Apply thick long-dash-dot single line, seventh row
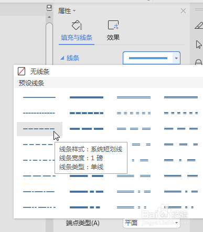This screenshot has width=203, height=232. pyautogui.click(x=87, y=192)
